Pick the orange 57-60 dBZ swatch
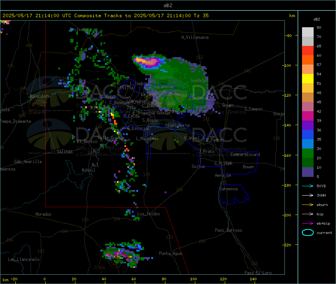 (308, 60)
